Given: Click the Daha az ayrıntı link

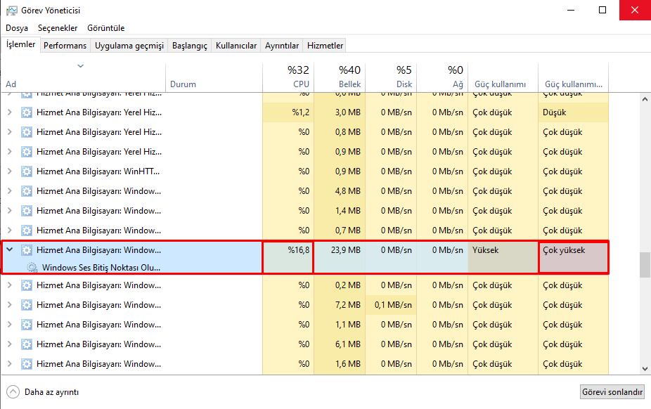Looking at the screenshot, I should [x=51, y=392].
